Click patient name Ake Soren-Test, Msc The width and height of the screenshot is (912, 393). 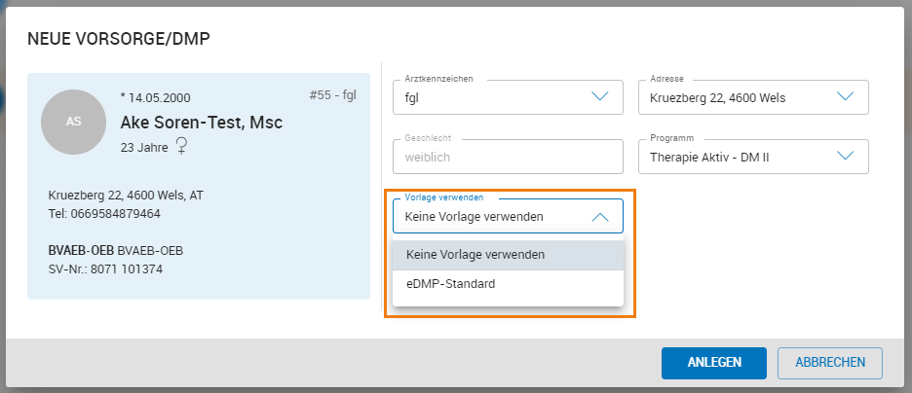(x=202, y=123)
